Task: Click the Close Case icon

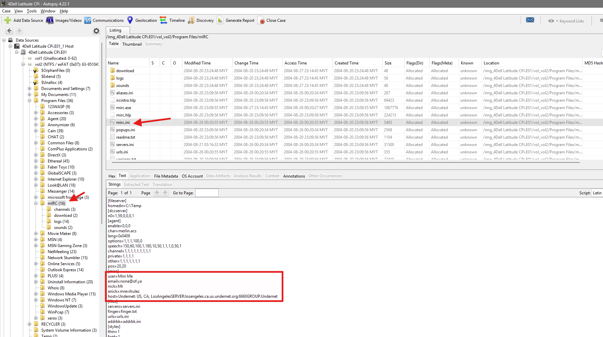Action: pyautogui.click(x=261, y=20)
